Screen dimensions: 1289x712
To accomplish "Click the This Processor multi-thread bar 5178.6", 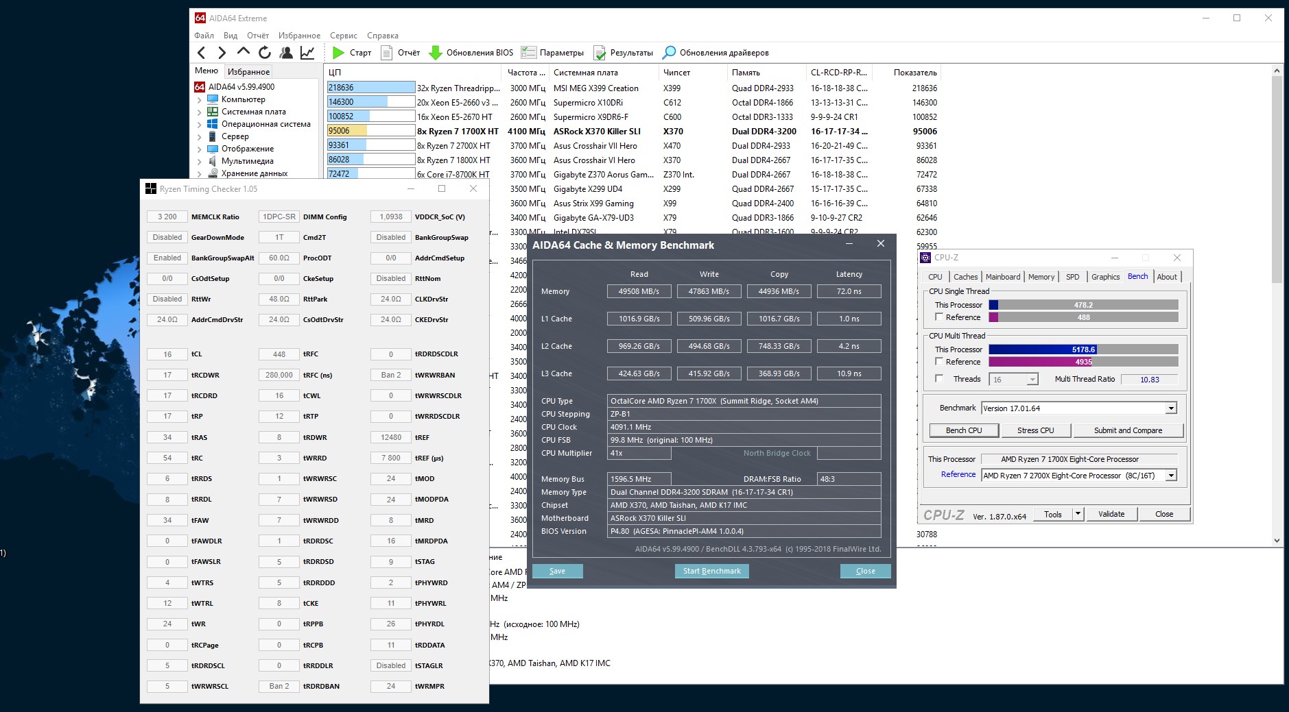I will click(x=1083, y=349).
